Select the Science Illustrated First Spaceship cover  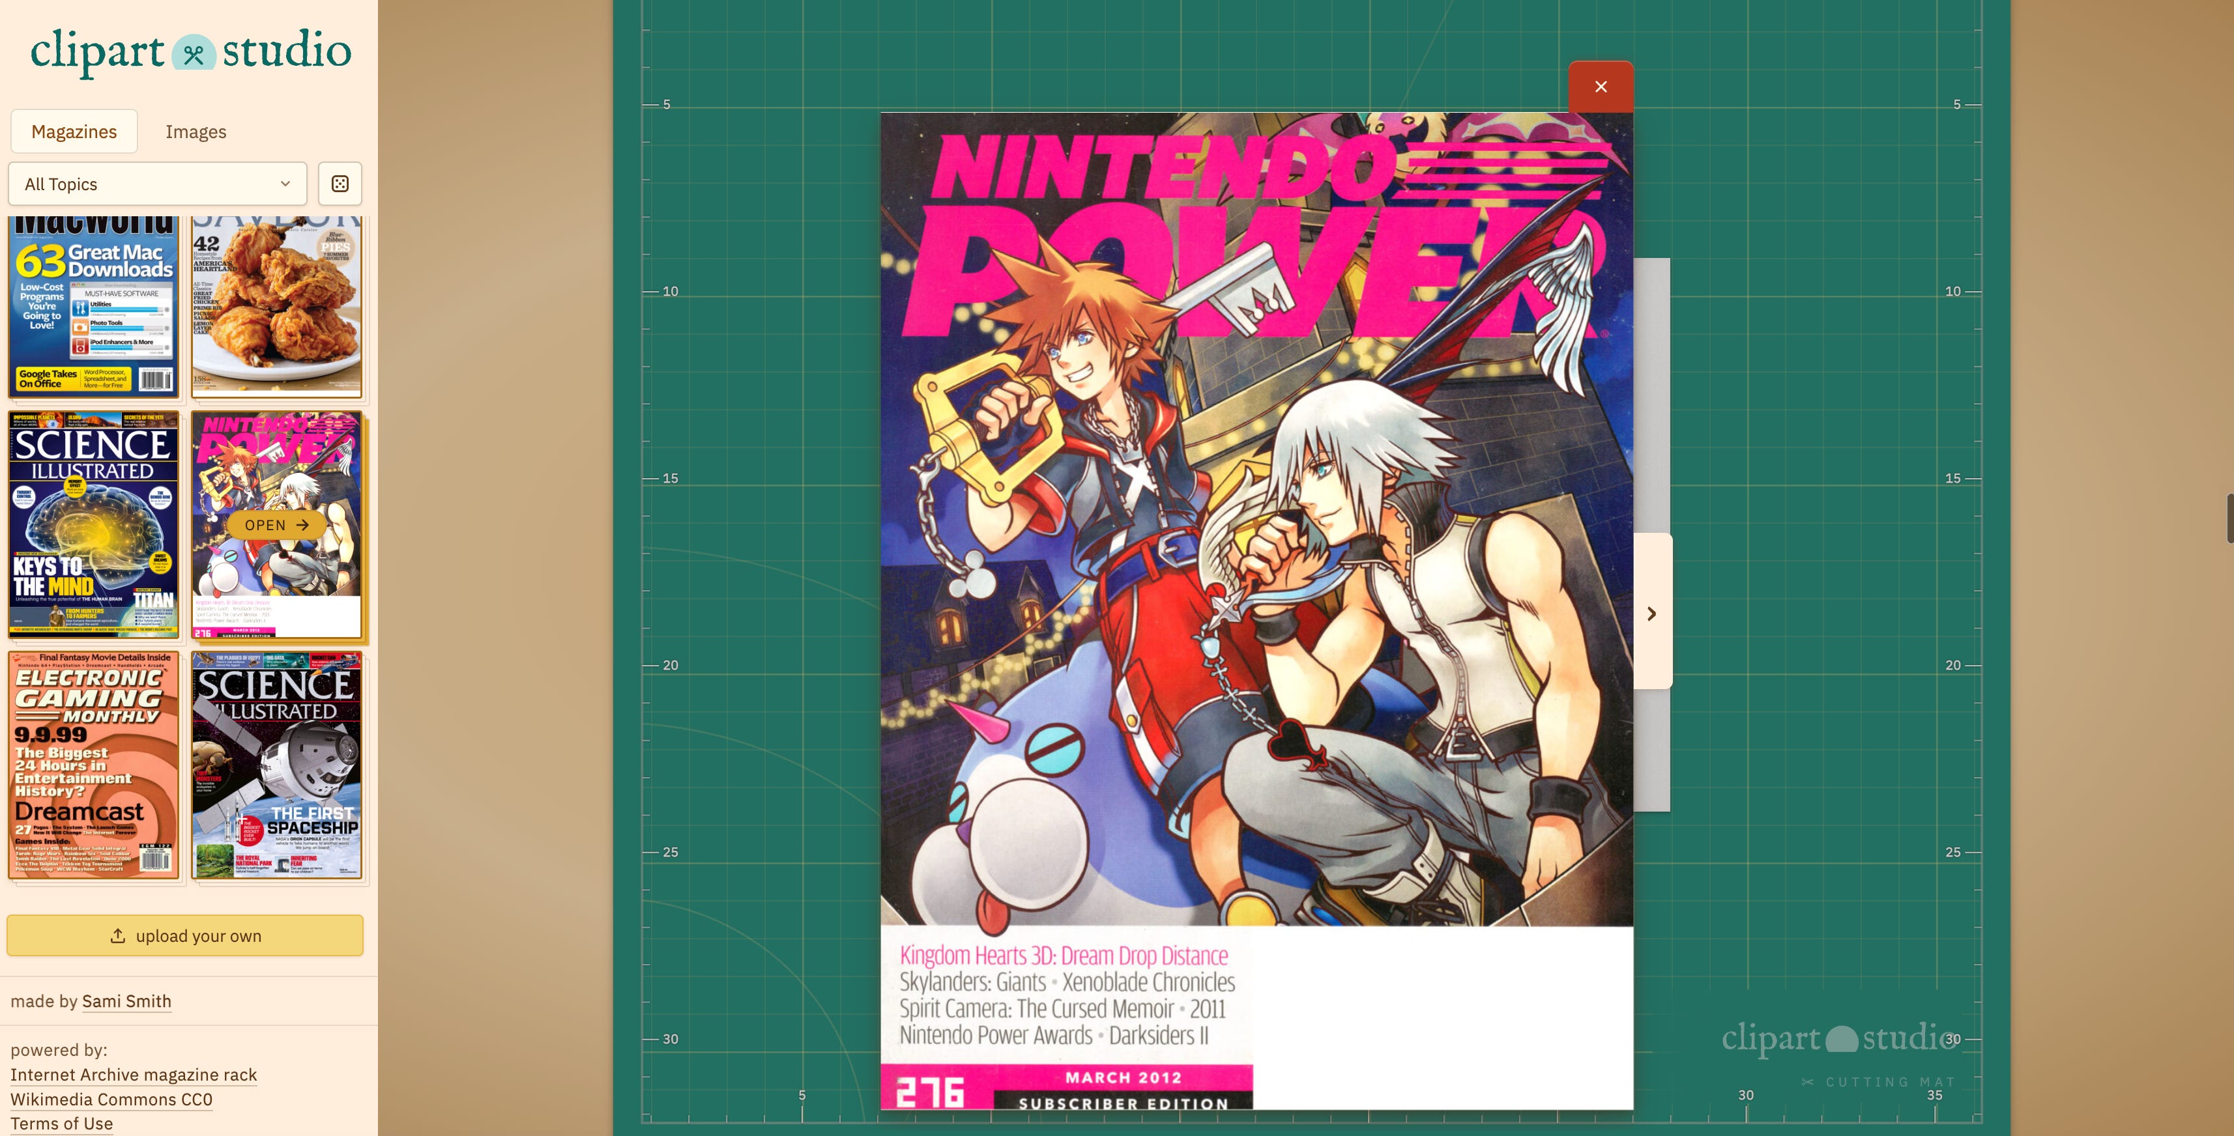pos(277,765)
